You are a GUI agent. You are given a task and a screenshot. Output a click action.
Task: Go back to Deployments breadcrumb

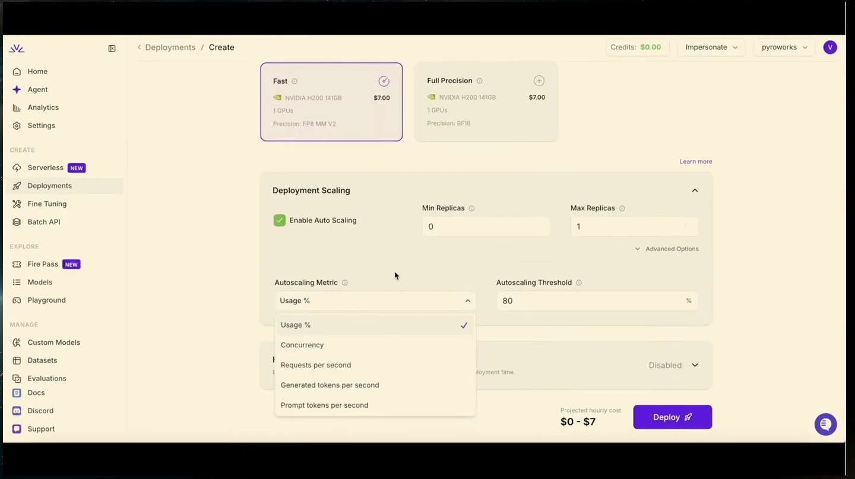(x=170, y=47)
